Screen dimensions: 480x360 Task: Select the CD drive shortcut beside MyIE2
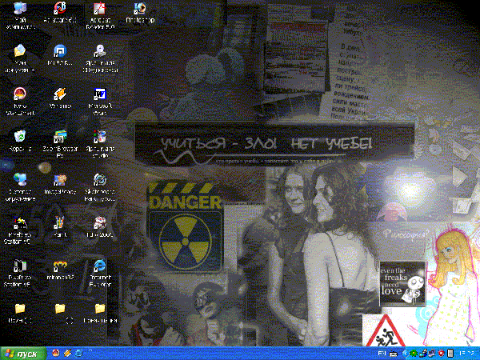pos(100,58)
